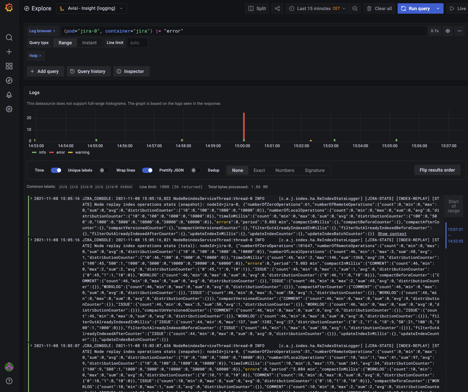Select Instant query type
Image resolution: width=468 pixels, height=392 pixels.
(x=89, y=43)
